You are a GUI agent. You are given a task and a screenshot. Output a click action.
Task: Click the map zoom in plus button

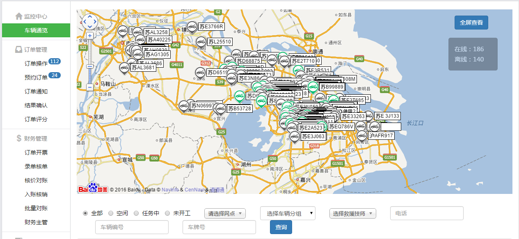(x=90, y=36)
